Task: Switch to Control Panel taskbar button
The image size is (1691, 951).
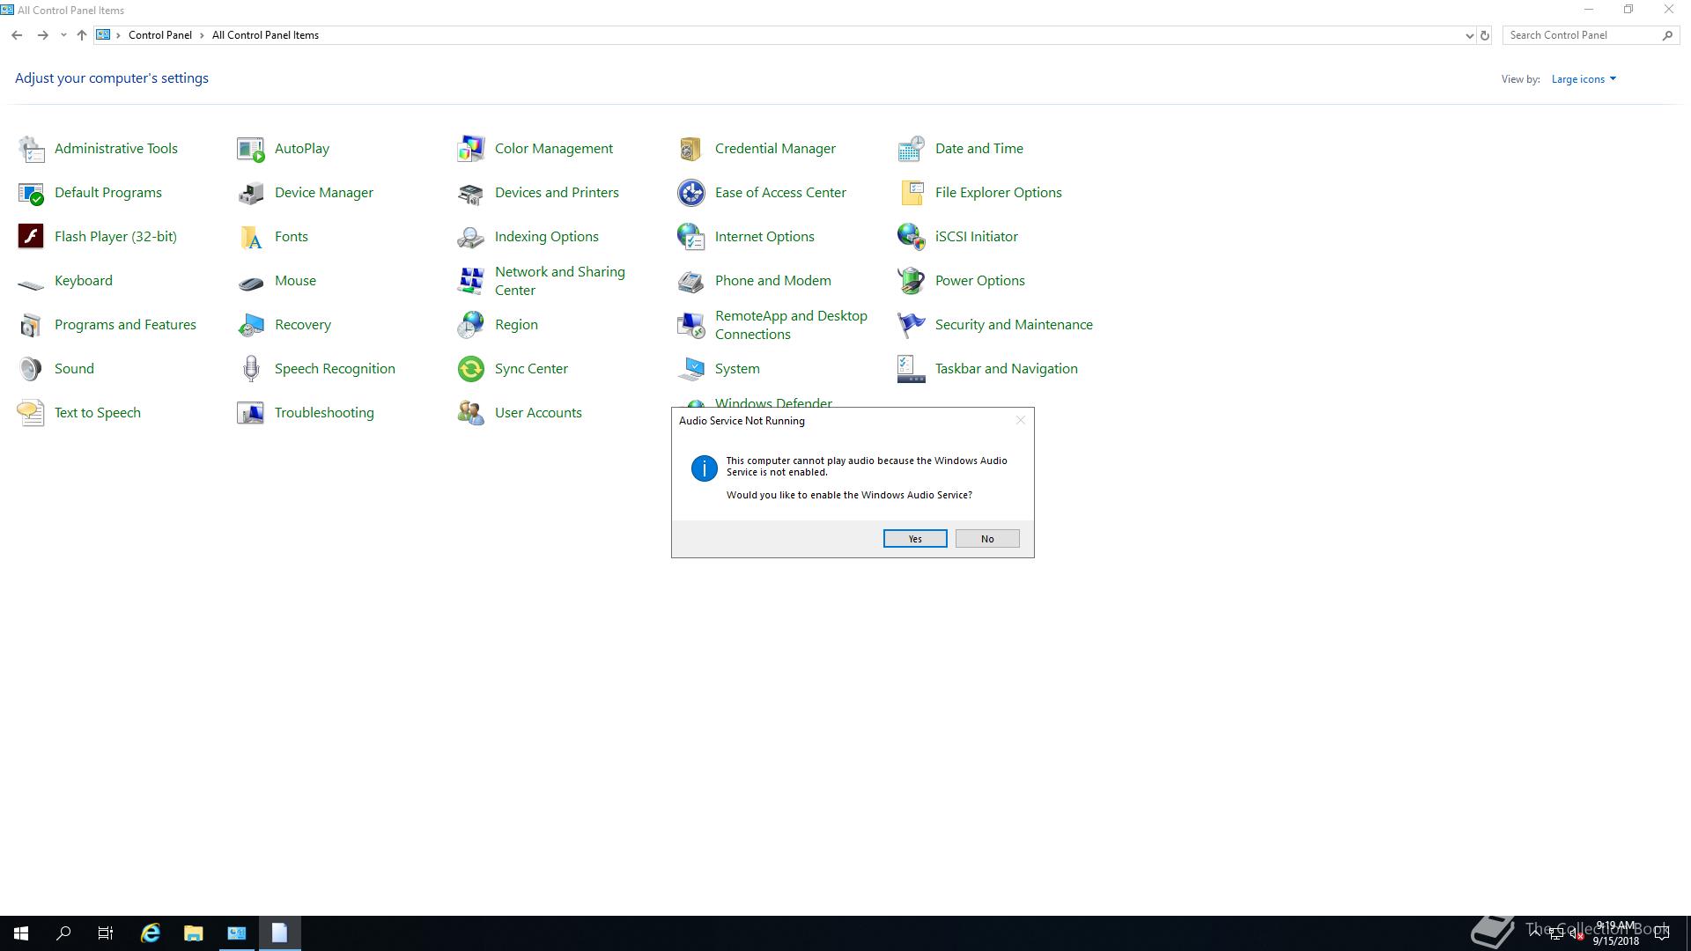Action: pos(237,933)
